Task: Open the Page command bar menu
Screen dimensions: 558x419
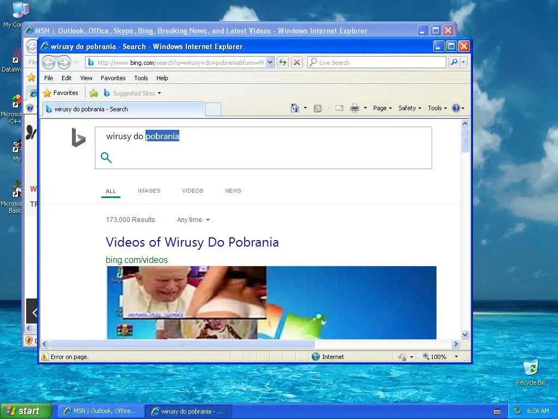Action: (x=382, y=108)
